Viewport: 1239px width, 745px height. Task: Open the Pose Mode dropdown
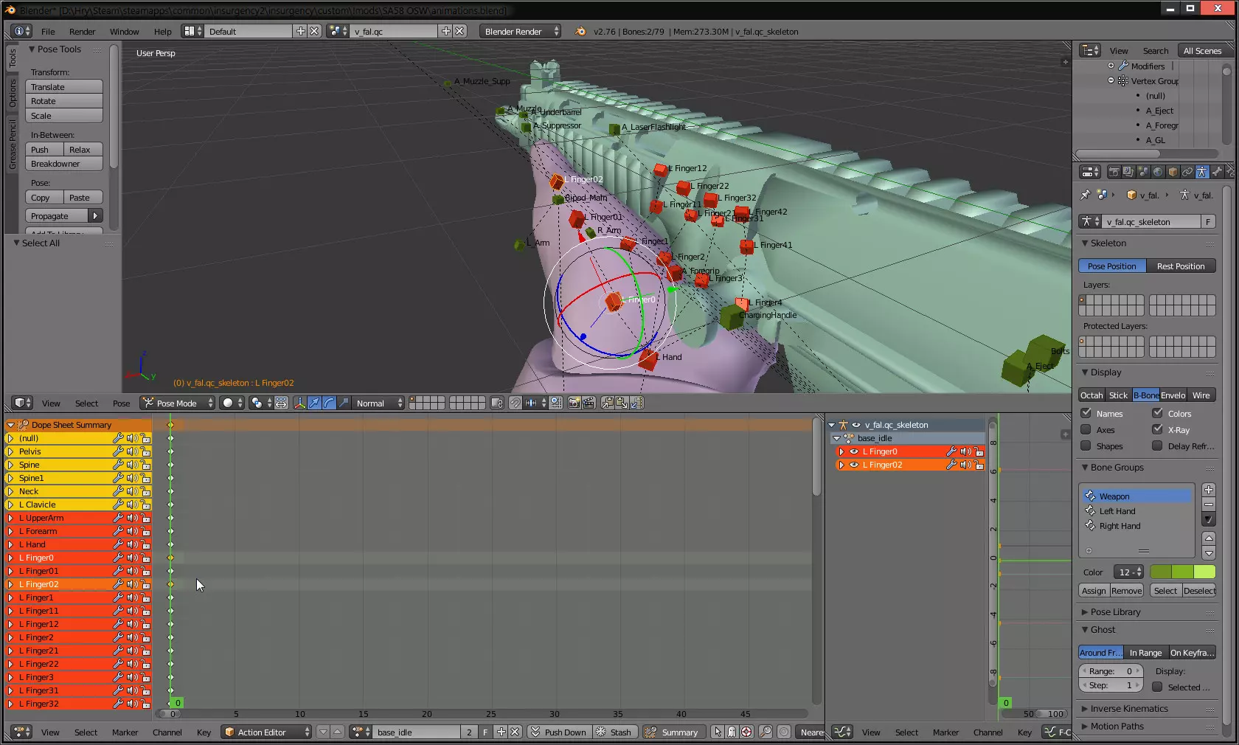(x=178, y=403)
